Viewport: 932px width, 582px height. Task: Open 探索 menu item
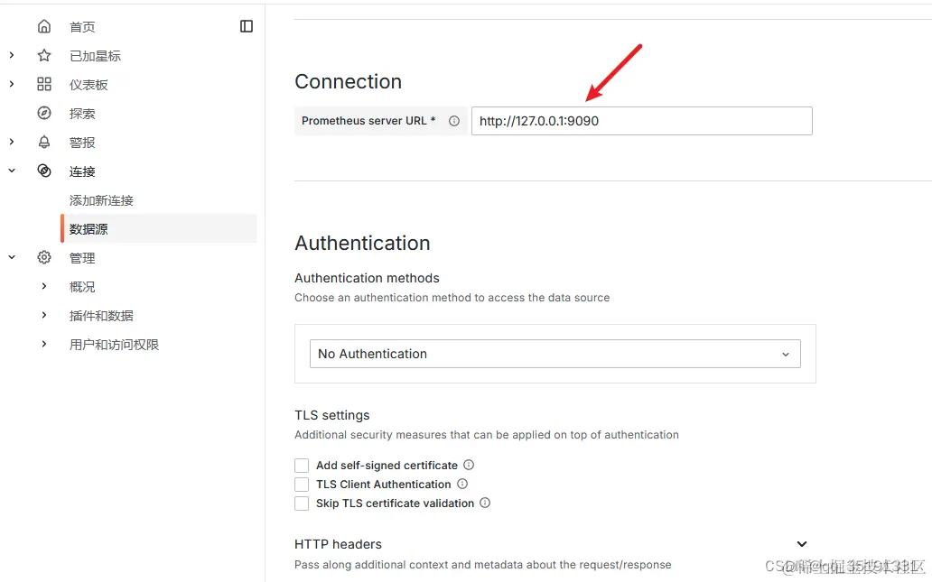82,114
